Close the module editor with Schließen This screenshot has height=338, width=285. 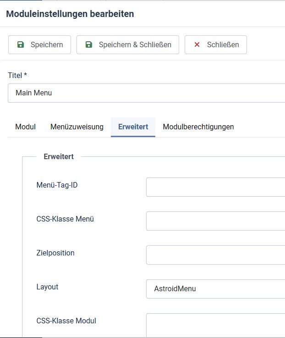coord(216,44)
